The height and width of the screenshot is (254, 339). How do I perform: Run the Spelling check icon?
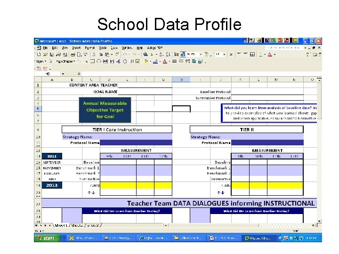86,55
